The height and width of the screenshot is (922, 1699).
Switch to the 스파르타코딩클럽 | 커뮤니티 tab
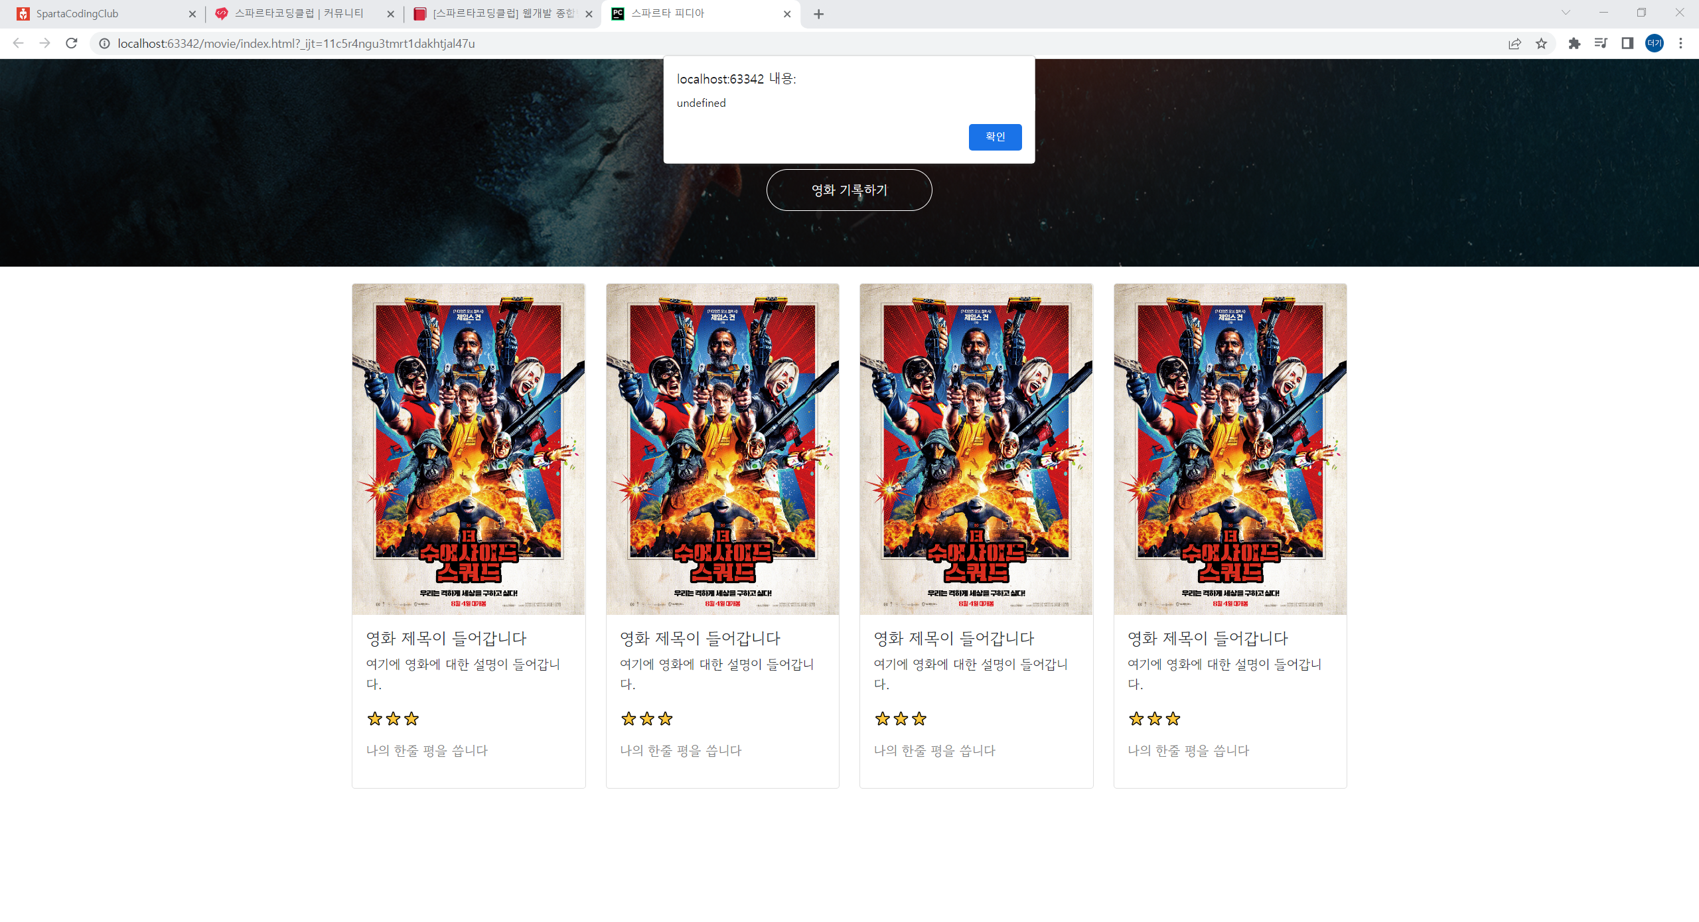tap(304, 14)
